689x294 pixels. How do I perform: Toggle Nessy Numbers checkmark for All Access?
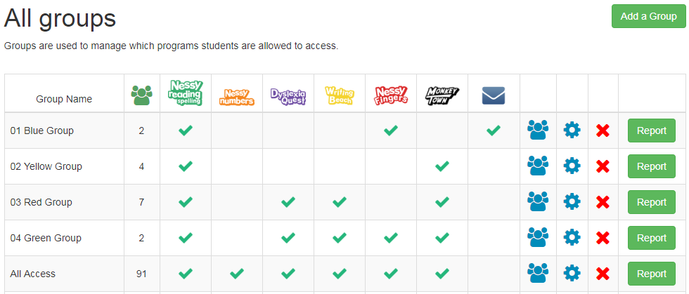coord(237,274)
